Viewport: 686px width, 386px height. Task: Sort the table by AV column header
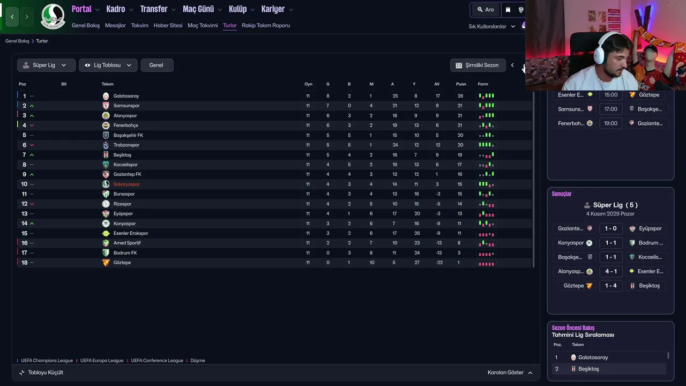click(437, 84)
